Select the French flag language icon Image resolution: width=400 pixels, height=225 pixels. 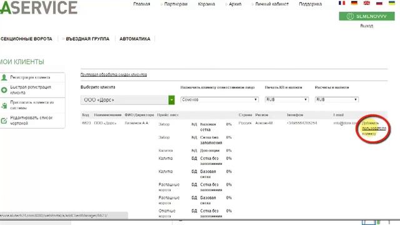tap(342, 3)
